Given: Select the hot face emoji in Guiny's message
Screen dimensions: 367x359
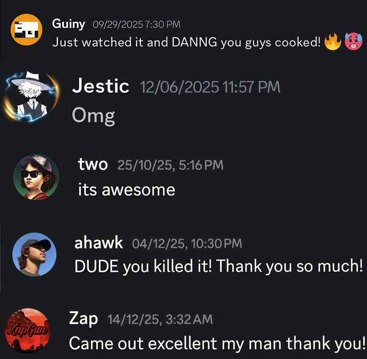Looking at the screenshot, I should click(x=353, y=41).
